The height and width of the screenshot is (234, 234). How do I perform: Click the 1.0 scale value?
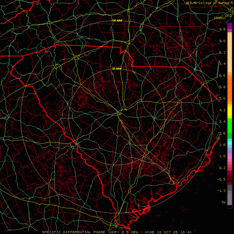tap(222, 157)
